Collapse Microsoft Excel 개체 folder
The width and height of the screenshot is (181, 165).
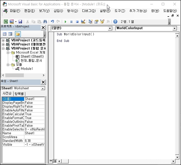click(8, 53)
